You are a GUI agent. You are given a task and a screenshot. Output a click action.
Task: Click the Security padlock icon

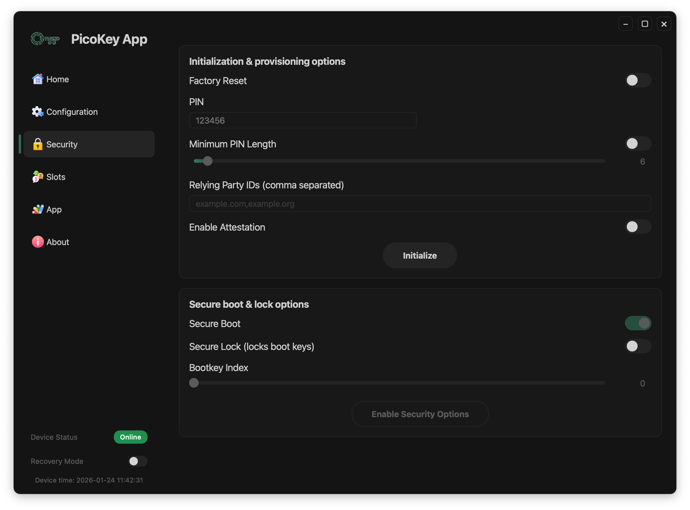tap(38, 144)
